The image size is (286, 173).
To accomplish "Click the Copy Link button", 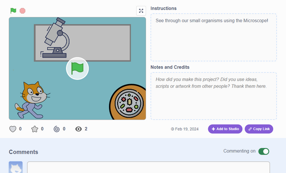I will 259,129.
